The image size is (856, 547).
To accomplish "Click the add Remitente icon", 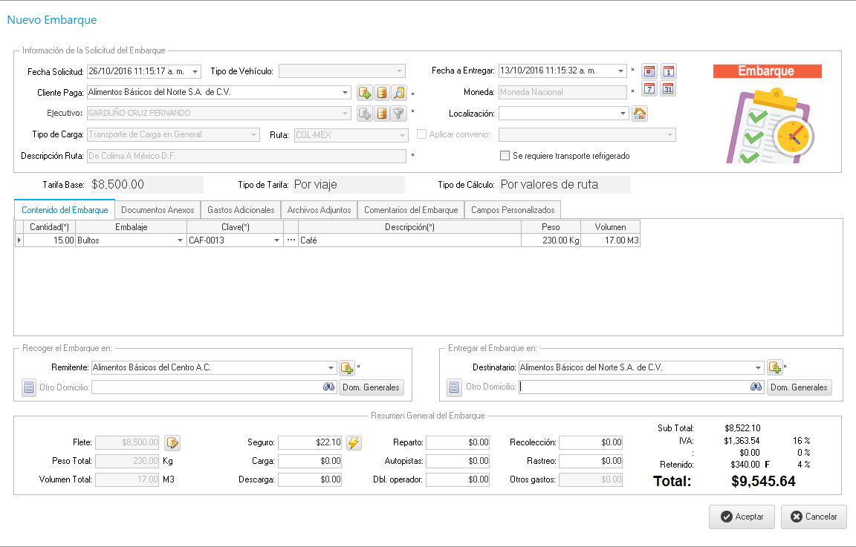I will click(347, 367).
